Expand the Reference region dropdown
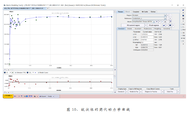Screen dimensions: 189x114 point(165,19)
